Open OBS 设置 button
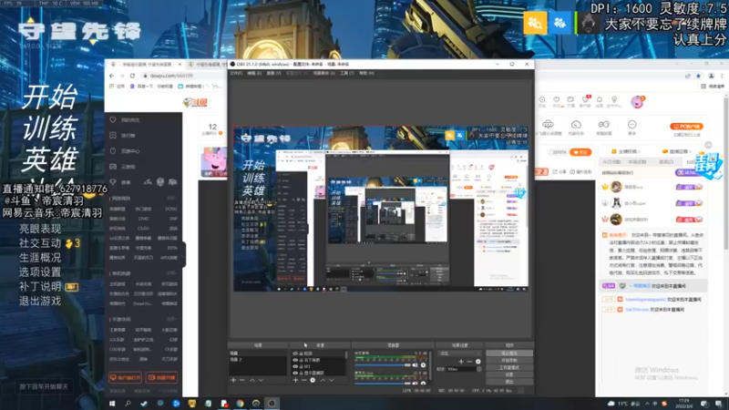The image size is (729, 410). pos(509,374)
